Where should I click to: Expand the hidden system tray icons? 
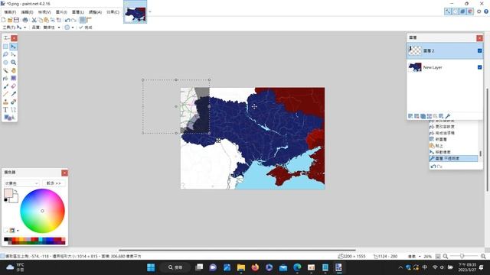pyautogui.click(x=400, y=267)
